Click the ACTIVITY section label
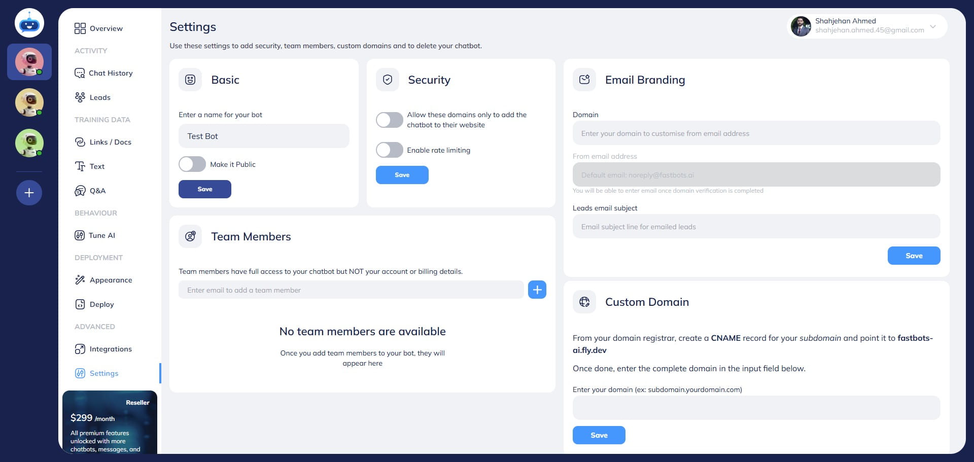The width and height of the screenshot is (974, 462). tap(91, 51)
